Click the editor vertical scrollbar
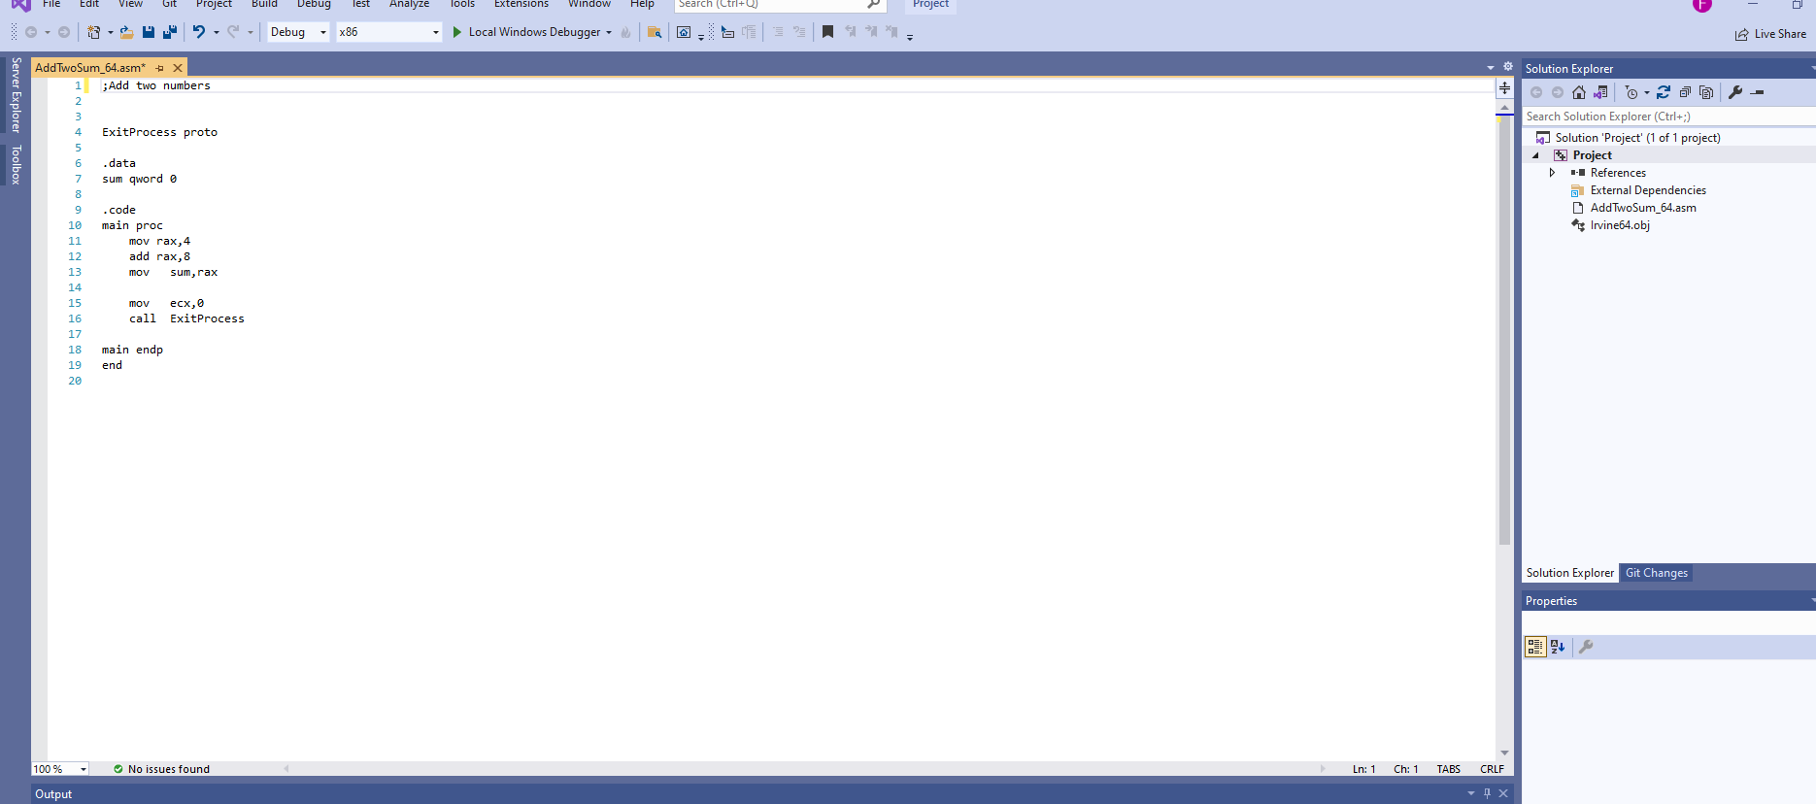 1504,330
